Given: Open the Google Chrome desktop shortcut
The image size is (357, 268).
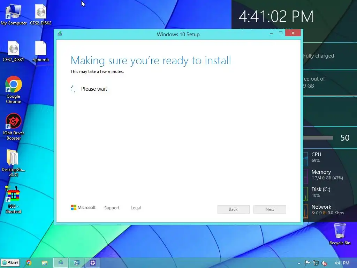Looking at the screenshot, I should point(14,90).
